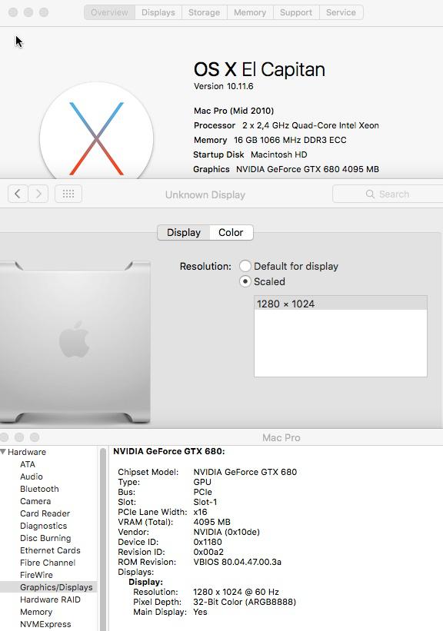This screenshot has width=443, height=631.
Task: Open the Support tab in About This Mac
Action: (296, 12)
